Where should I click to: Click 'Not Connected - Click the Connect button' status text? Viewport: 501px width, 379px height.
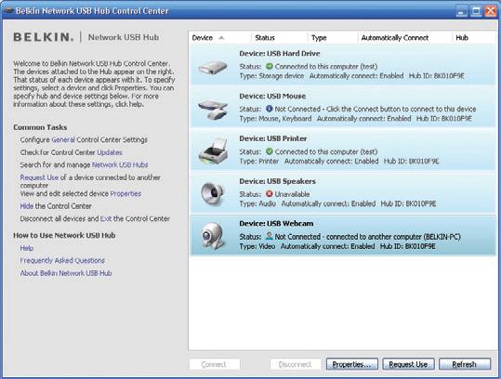click(376, 109)
